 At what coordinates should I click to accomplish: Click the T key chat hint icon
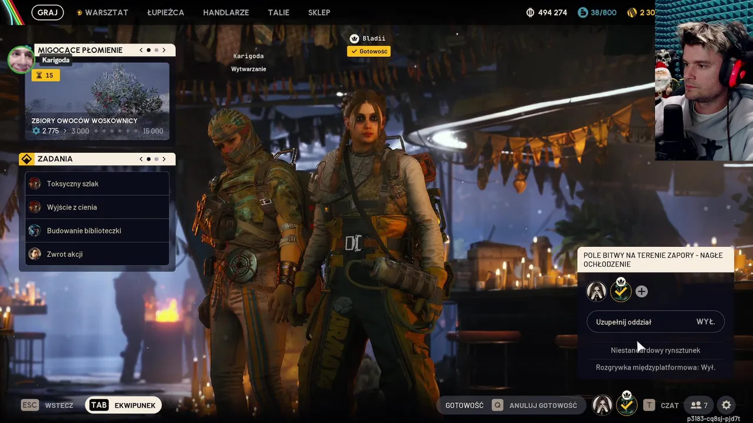[x=649, y=405]
